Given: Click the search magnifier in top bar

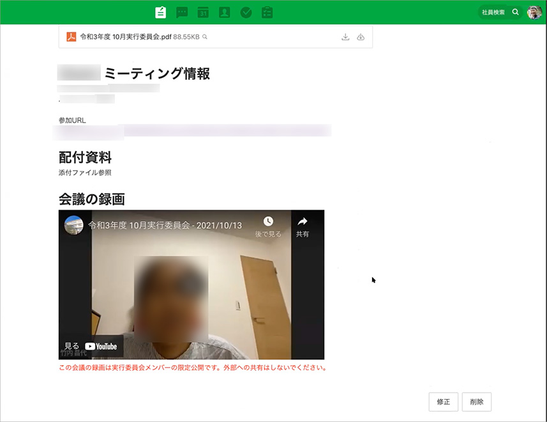Looking at the screenshot, I should point(516,12).
